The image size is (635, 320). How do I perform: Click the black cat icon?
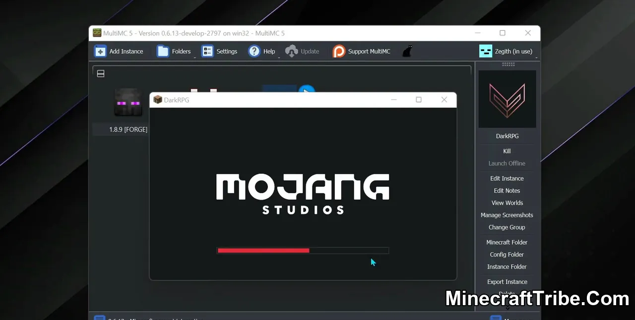pos(407,51)
